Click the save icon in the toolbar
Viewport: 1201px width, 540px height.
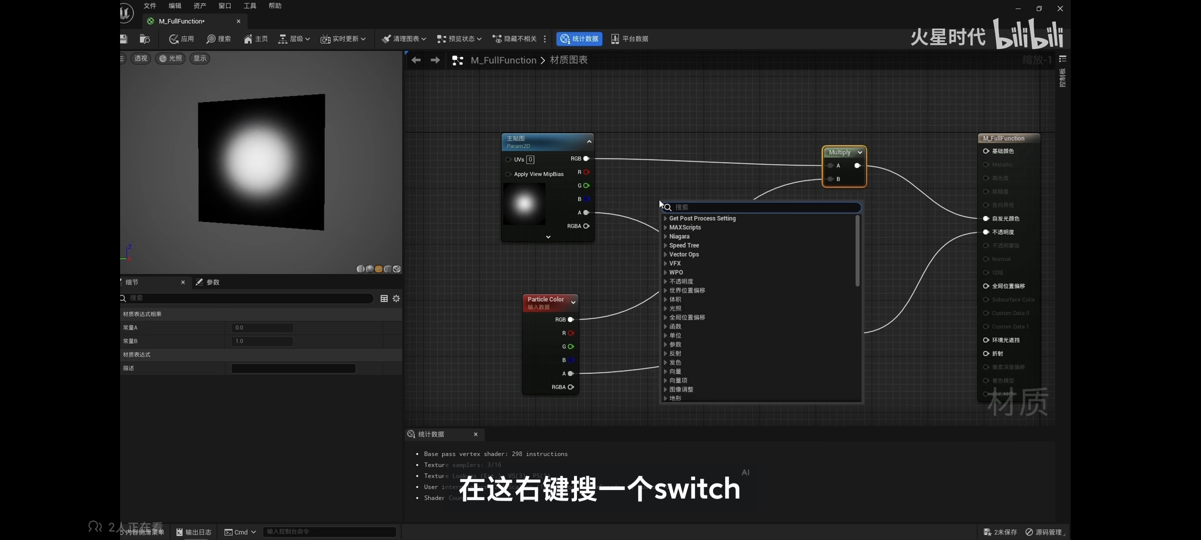coord(124,39)
